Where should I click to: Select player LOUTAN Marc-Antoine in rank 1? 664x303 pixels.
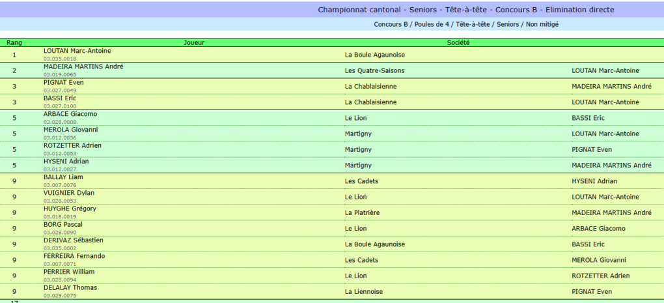pos(77,51)
